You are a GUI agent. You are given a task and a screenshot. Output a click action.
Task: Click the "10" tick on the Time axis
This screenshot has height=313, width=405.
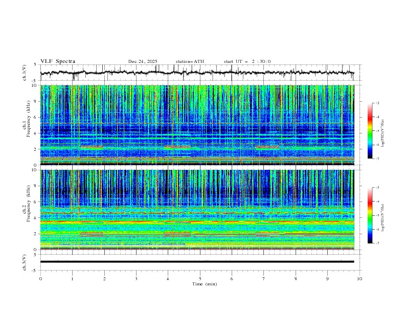click(x=359, y=279)
